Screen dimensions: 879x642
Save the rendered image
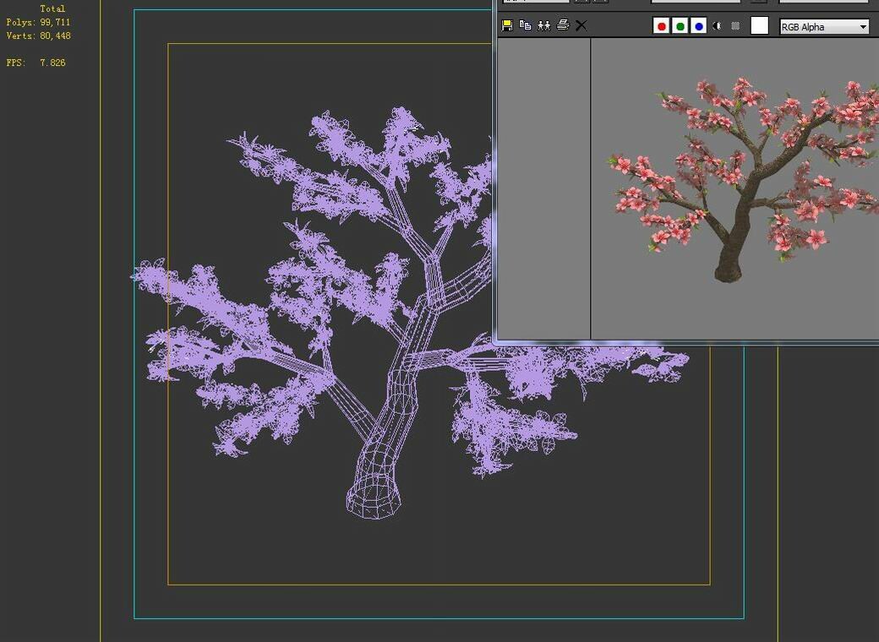507,26
